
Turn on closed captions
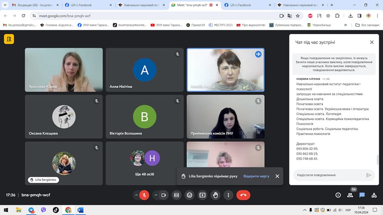click(176, 195)
